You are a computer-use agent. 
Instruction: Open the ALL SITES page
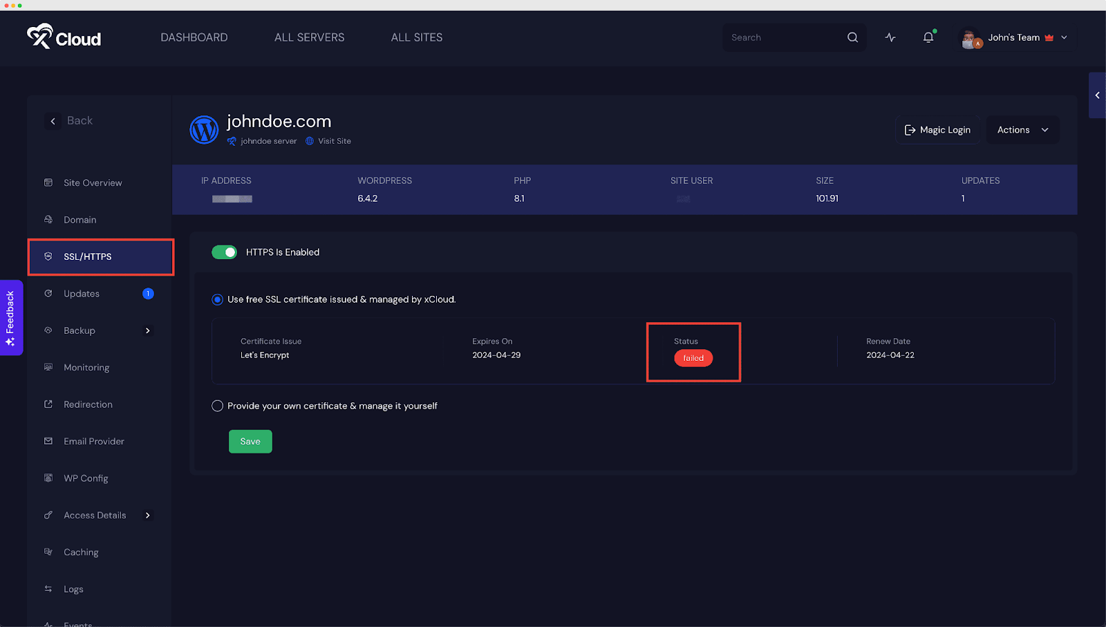coord(416,37)
